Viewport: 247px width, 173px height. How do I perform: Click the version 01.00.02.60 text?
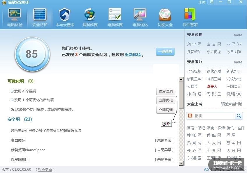click(x=16, y=170)
